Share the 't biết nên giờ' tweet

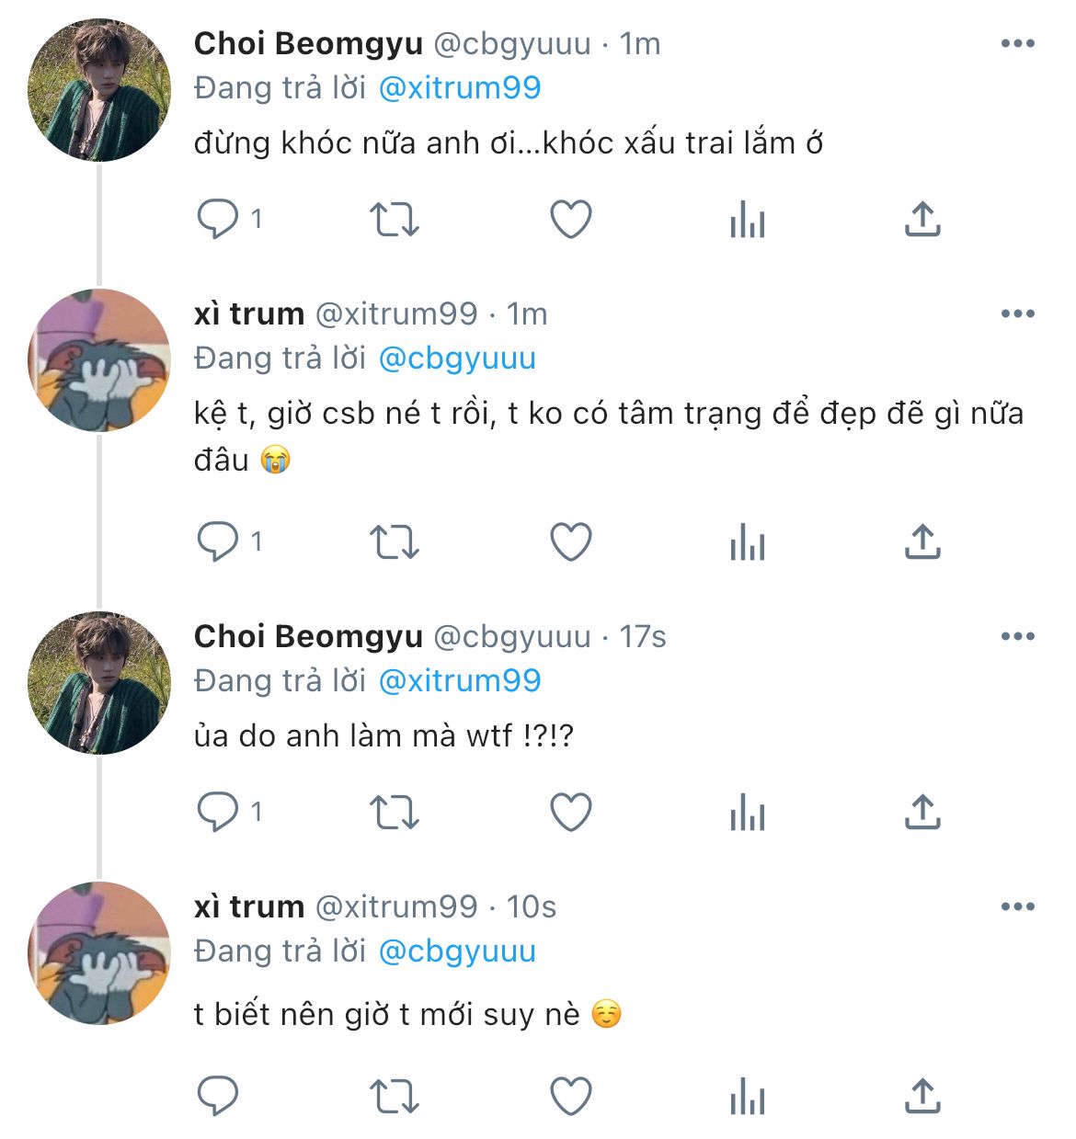922,1096
